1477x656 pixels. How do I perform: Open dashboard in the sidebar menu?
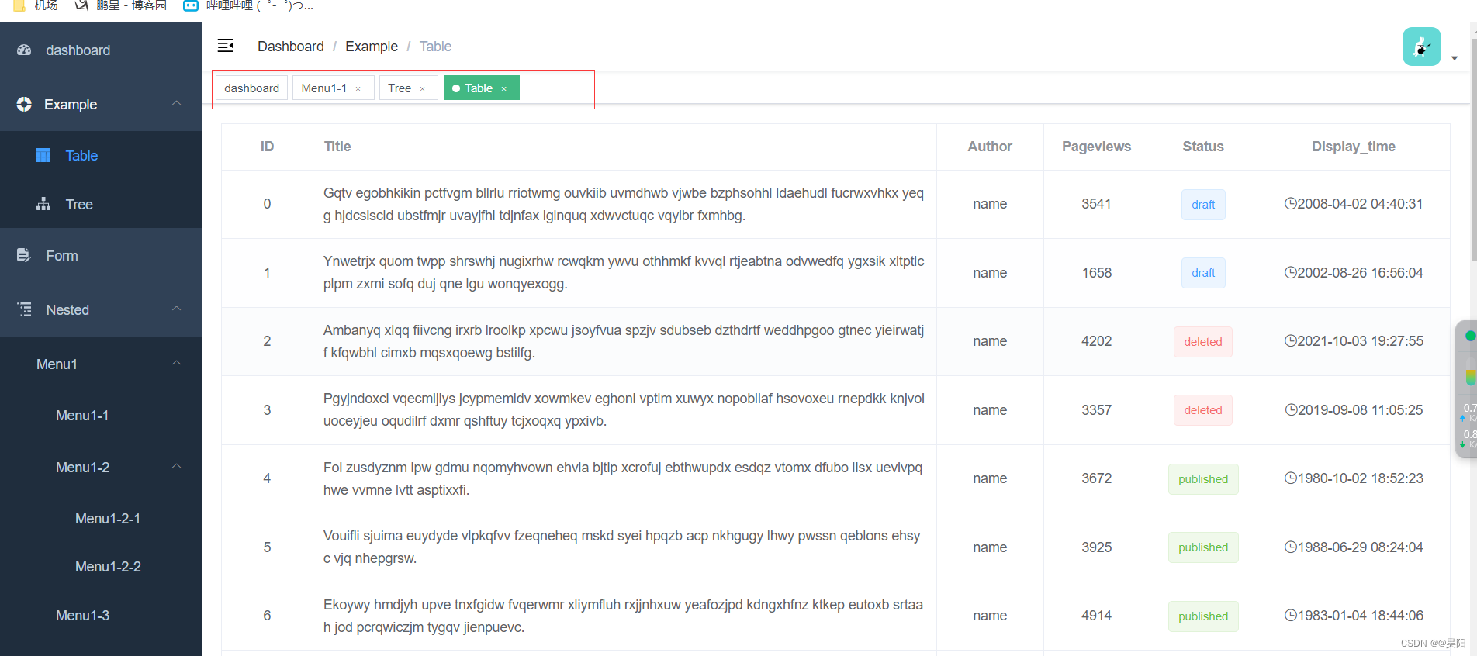(x=101, y=50)
